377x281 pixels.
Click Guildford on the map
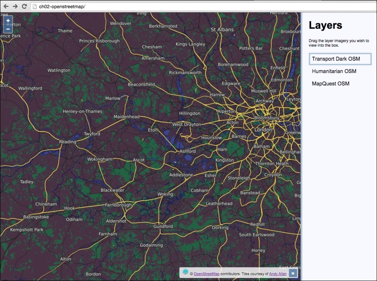pos(163,226)
